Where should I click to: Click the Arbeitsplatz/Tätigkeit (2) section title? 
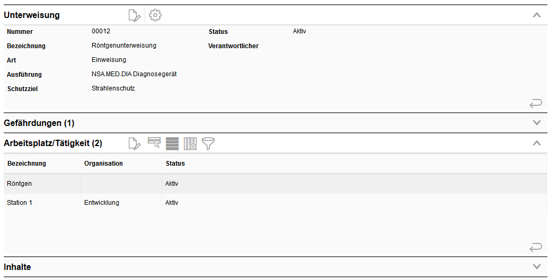click(53, 143)
